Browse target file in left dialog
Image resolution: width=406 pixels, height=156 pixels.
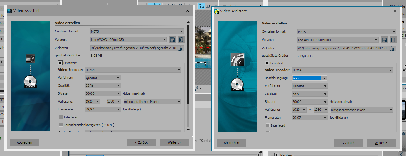coord(181,48)
